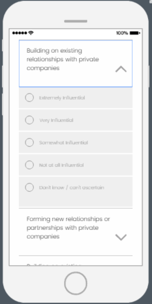Collapse the existing relationships section chevron

(x=121, y=69)
